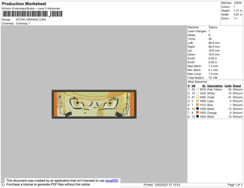Open the novaPDF link
Viewport: 244px width, 188px height.
112,181
